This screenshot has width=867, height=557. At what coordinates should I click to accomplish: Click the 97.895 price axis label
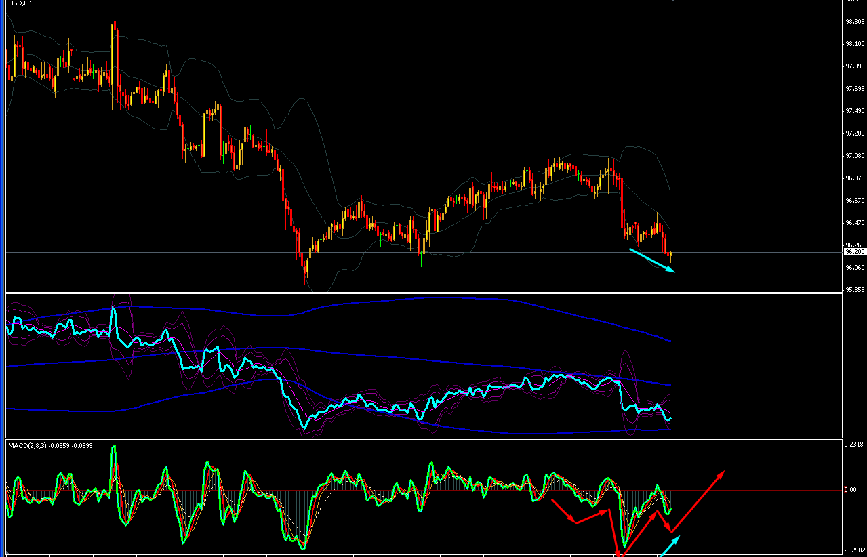coord(854,66)
